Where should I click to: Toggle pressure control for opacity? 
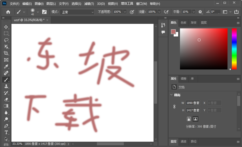point(132,12)
